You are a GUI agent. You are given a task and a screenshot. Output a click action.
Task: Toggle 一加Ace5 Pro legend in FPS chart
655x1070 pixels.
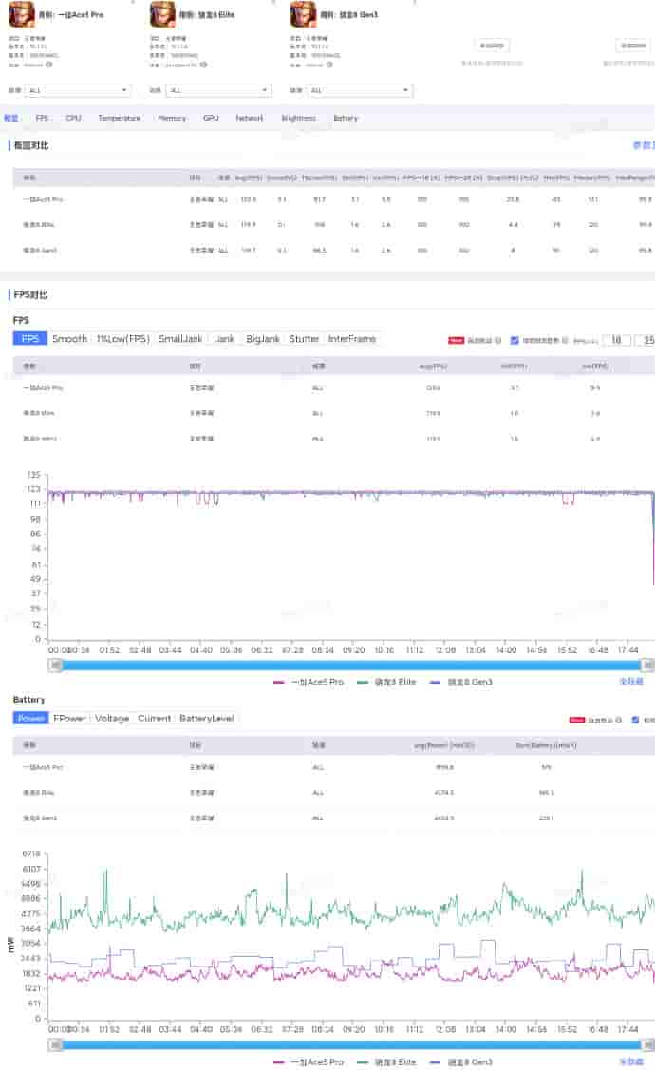(308, 683)
